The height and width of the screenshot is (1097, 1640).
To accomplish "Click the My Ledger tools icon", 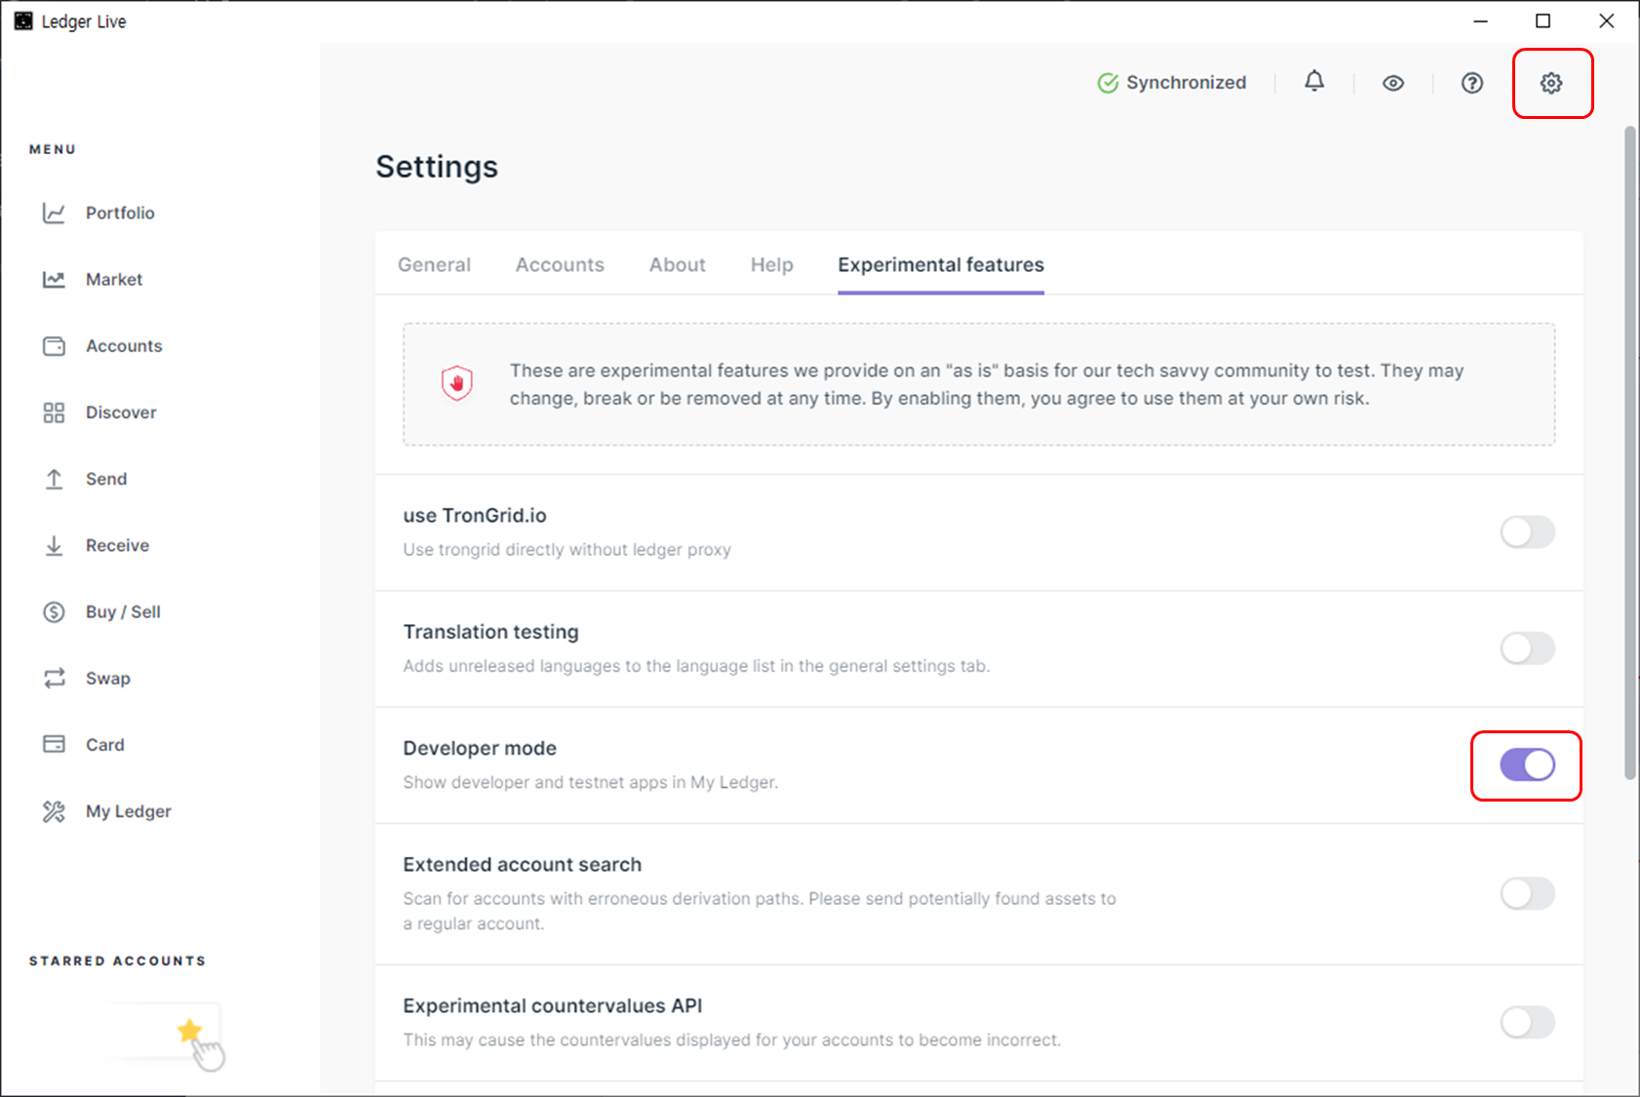I will click(54, 811).
